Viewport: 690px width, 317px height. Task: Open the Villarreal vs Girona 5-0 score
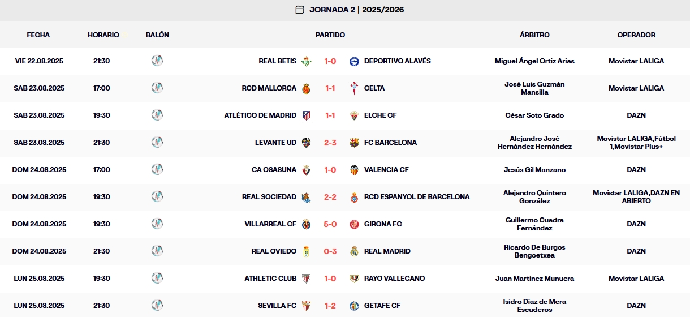pyautogui.click(x=330, y=224)
